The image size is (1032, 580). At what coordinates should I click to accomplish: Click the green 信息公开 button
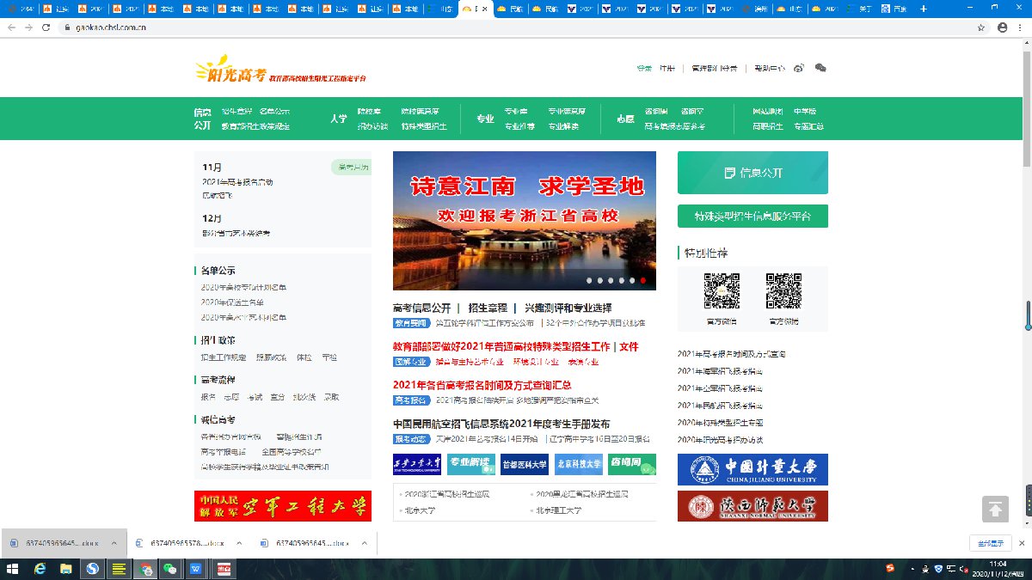tap(752, 173)
